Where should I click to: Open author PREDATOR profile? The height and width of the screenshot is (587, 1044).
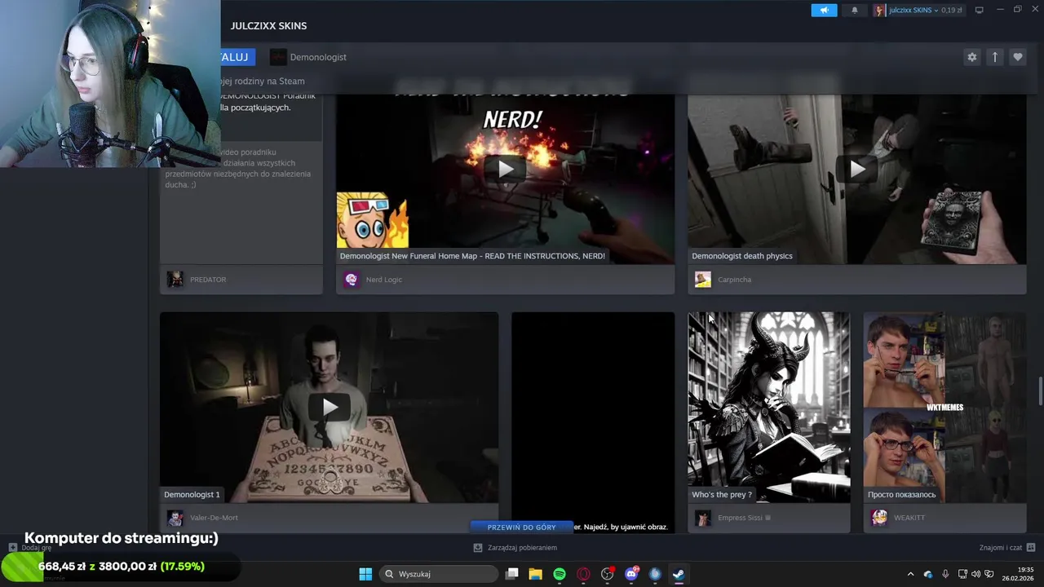click(208, 280)
